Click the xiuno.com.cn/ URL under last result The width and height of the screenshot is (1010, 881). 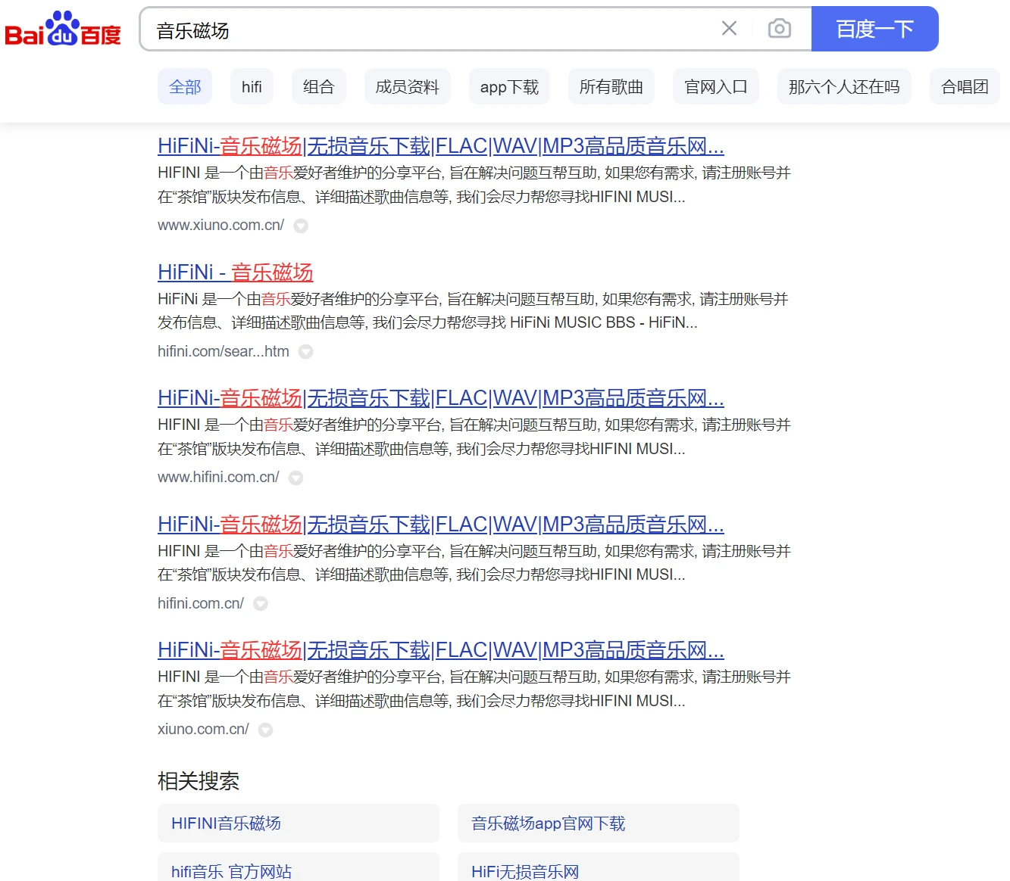(x=203, y=729)
